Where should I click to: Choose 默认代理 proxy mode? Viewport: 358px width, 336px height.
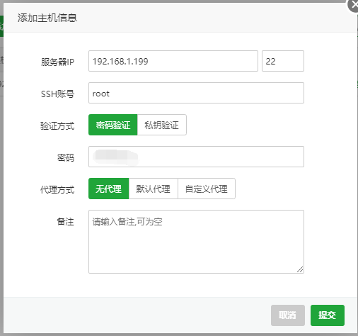pos(154,189)
